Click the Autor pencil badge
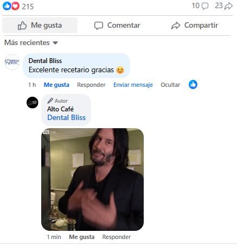Viewport: 237px width, 245px height. tap(50, 100)
